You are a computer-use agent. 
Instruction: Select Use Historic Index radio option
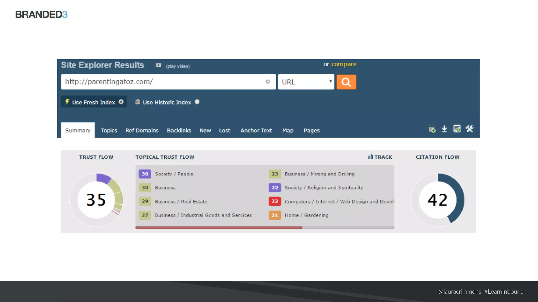pos(197,102)
